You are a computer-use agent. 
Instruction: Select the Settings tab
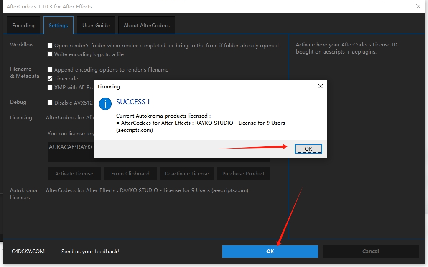click(59, 26)
